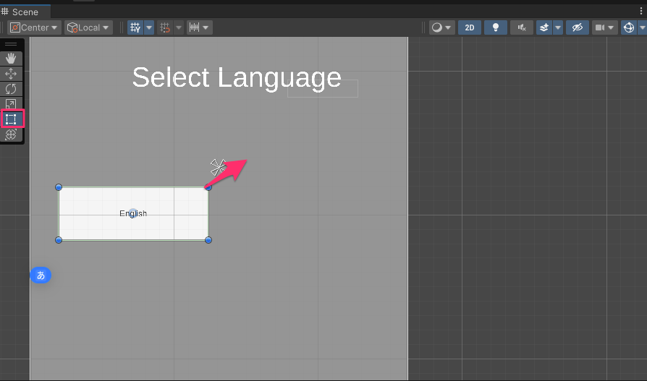Select the Transform tool
Viewport: 647px width, 381px height.
pos(12,134)
